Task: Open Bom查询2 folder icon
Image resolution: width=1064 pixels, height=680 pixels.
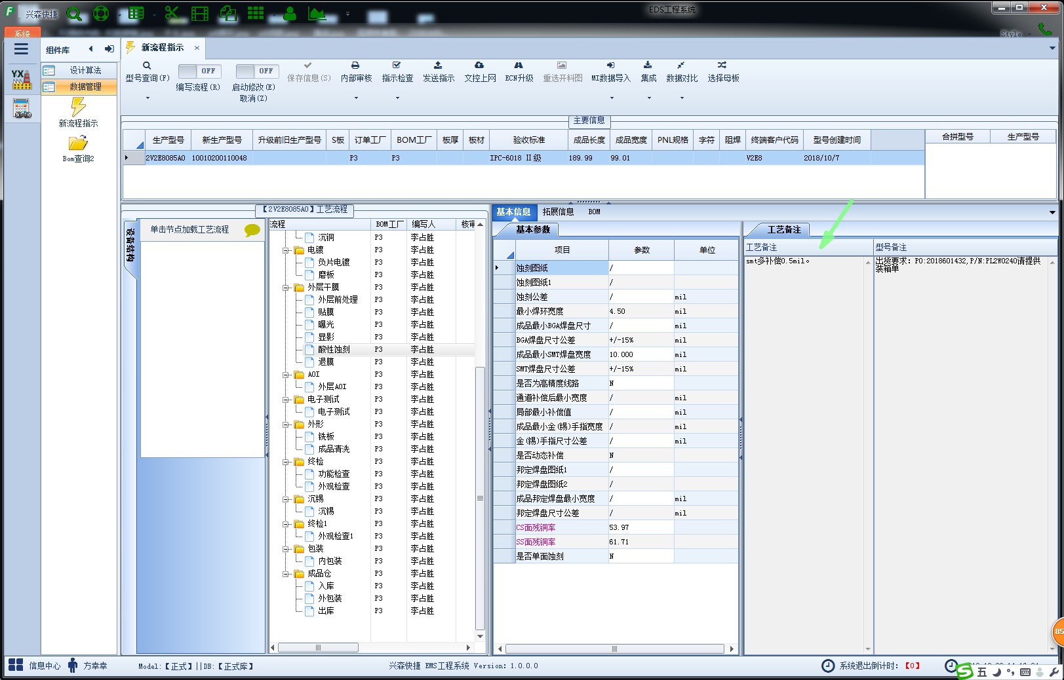Action: (78, 142)
